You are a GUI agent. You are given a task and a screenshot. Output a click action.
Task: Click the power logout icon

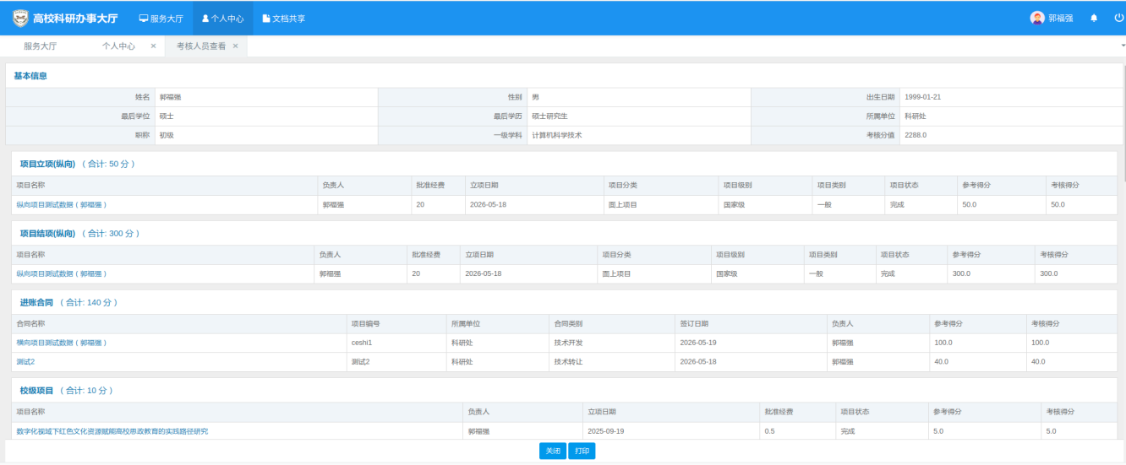tap(1118, 18)
